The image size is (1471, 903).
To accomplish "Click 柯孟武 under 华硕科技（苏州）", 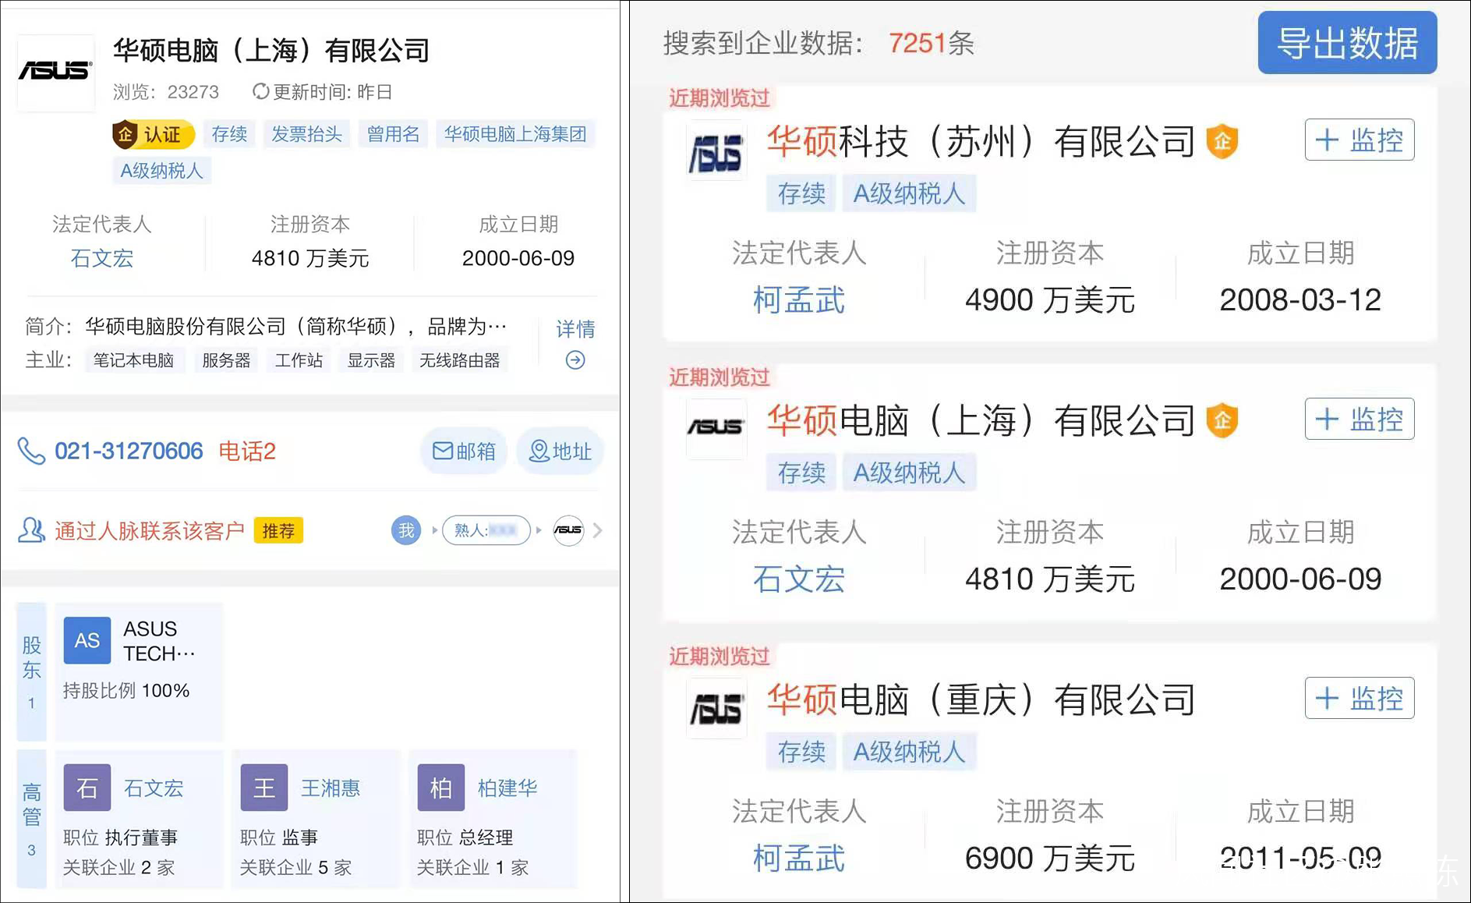I will (x=798, y=300).
